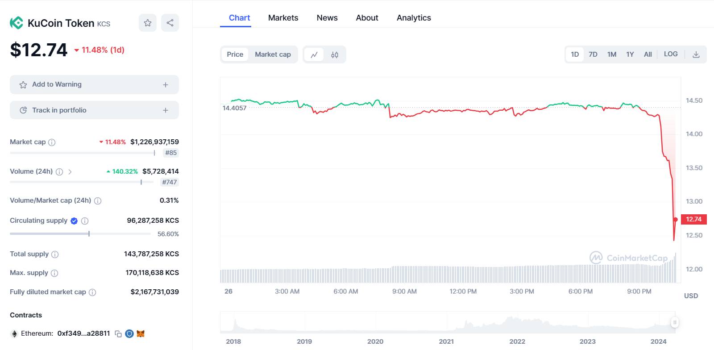The height and width of the screenshot is (350, 714).
Task: Expand Add to Warning plus icon
Action: click(x=166, y=84)
